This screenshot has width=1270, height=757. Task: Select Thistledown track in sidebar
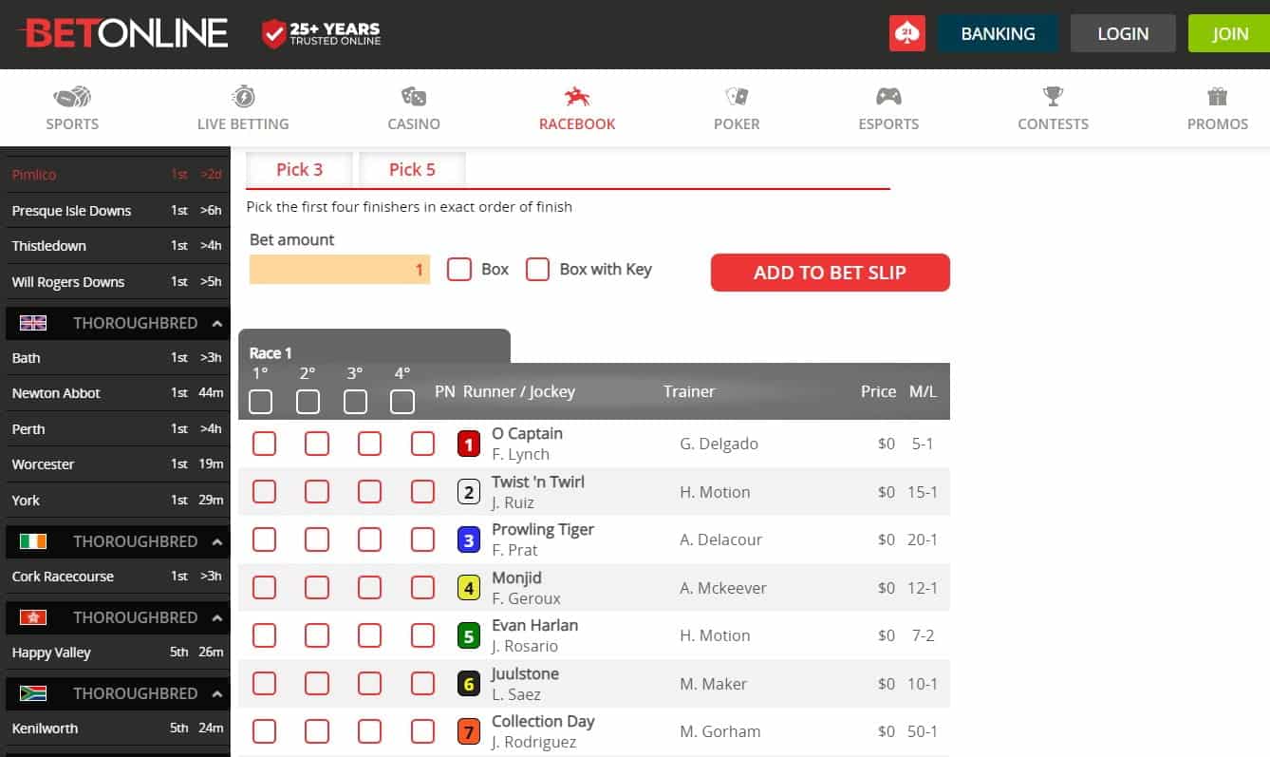[x=116, y=246]
